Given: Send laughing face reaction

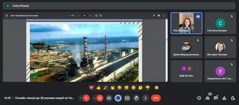Looking at the screenshot, I should tap(119, 88).
